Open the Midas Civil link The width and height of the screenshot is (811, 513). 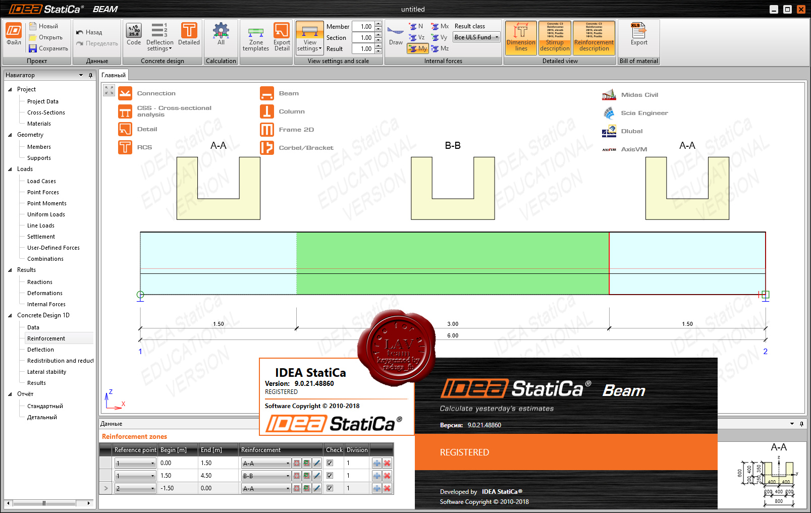pyautogui.click(x=630, y=95)
